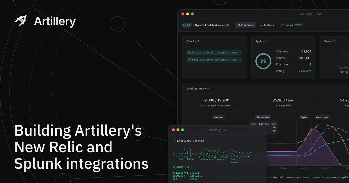Screen dimensions: 349x183
Task: Click the Sustain load phase label
Action: (x=263, y=117)
